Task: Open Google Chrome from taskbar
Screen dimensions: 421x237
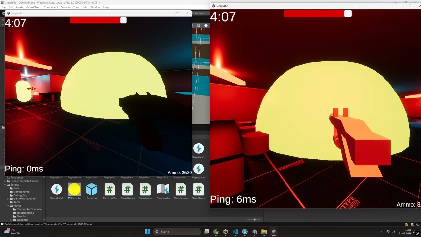Action: point(216,232)
